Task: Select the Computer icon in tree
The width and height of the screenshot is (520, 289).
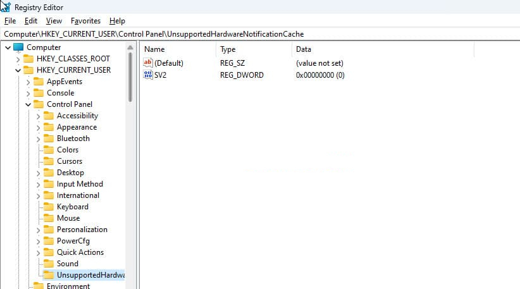Action: pyautogui.click(x=18, y=47)
